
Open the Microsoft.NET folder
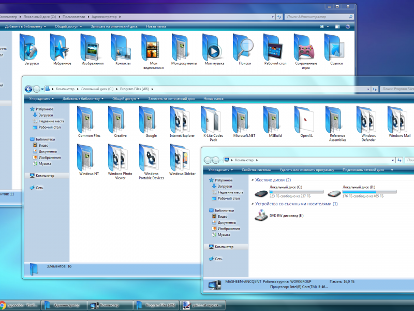pos(244,121)
